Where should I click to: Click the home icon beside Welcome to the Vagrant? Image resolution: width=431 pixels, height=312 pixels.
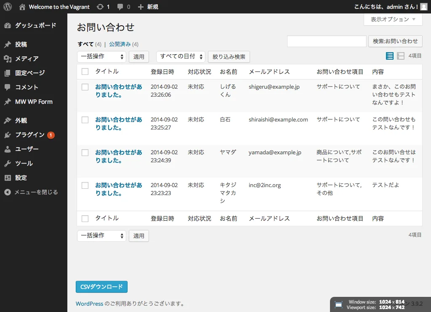click(x=22, y=7)
